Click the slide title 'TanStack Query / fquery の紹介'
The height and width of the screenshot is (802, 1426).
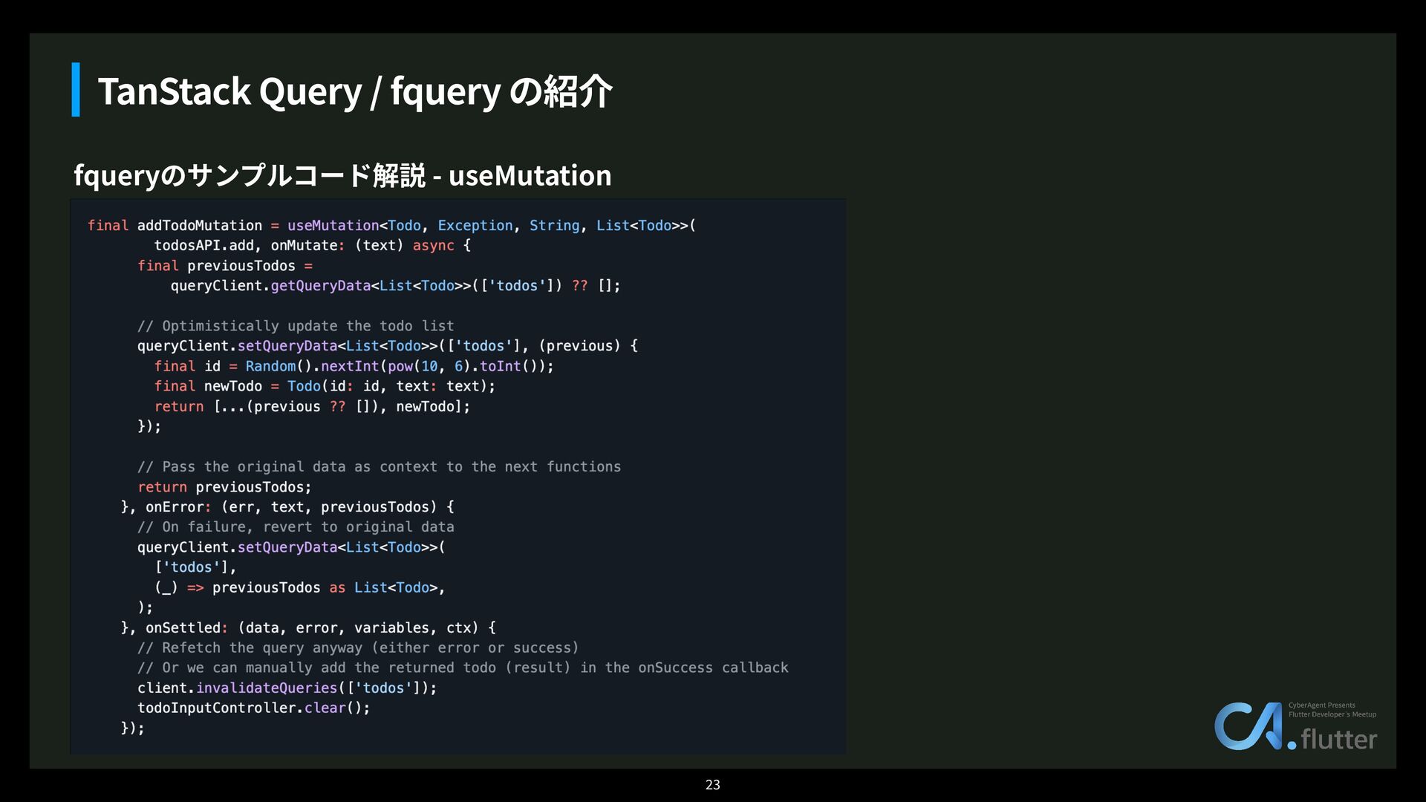pyautogui.click(x=355, y=91)
